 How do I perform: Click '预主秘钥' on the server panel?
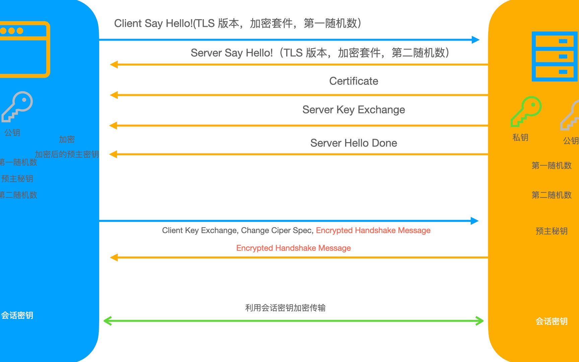coord(552,231)
